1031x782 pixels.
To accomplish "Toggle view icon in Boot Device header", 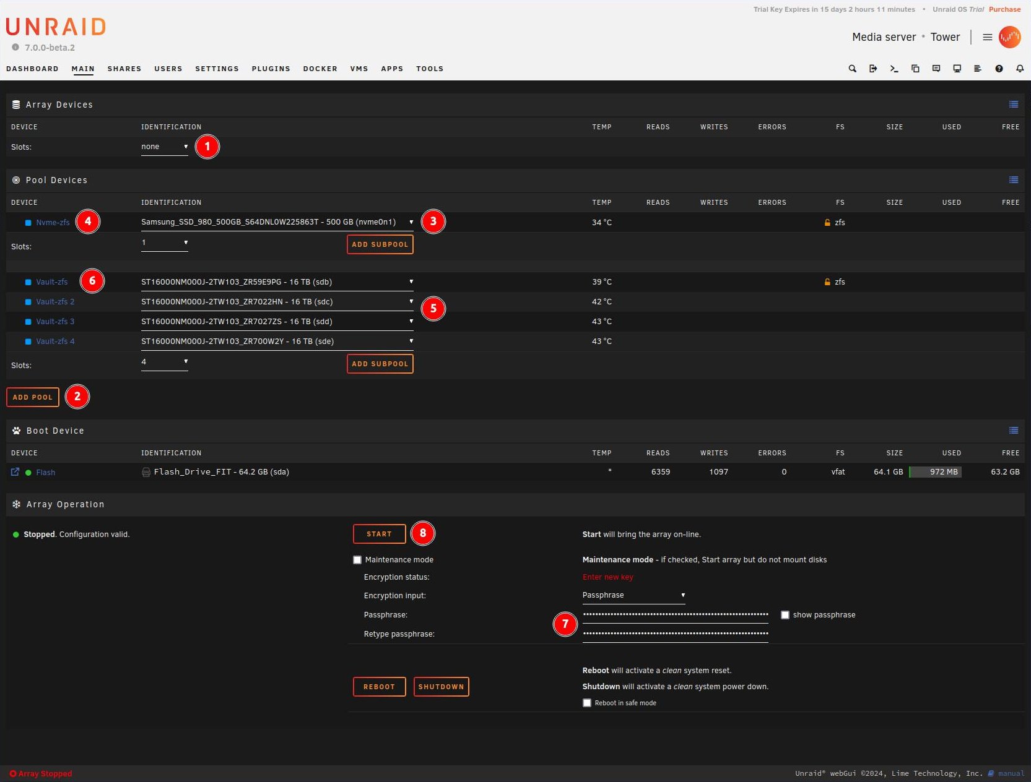I will point(1014,431).
